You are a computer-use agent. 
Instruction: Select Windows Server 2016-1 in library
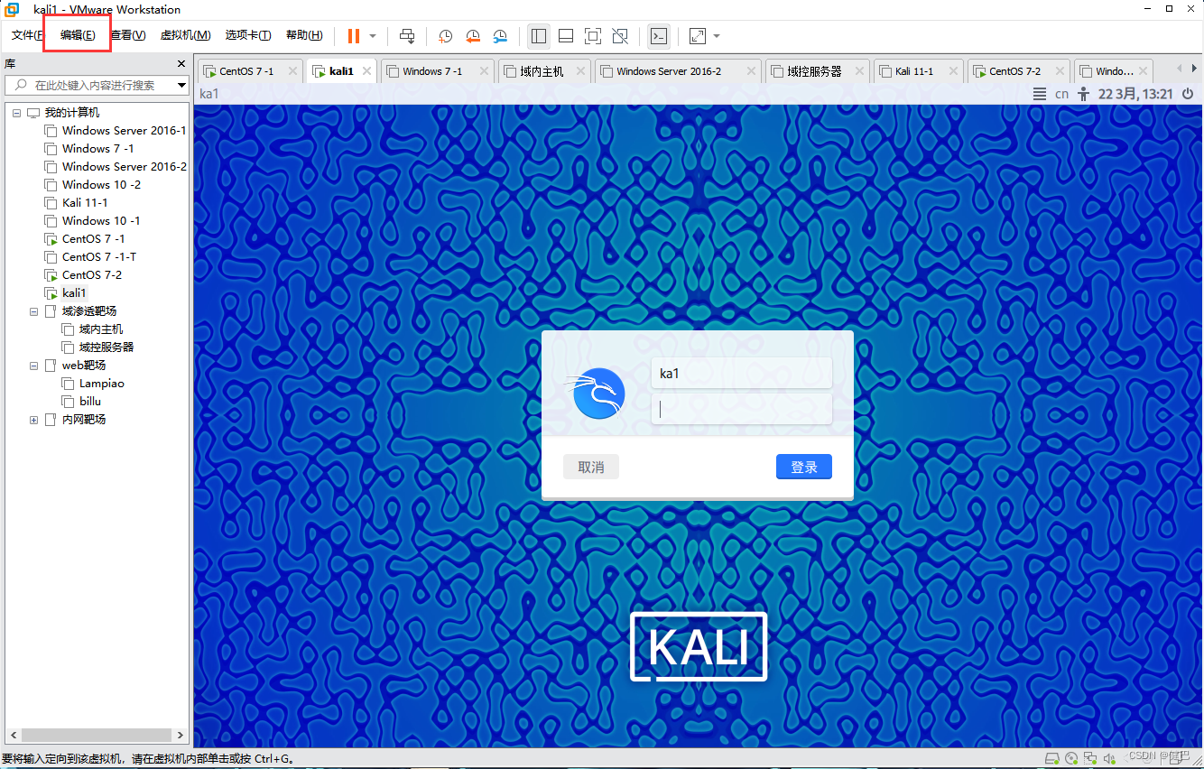pos(125,131)
